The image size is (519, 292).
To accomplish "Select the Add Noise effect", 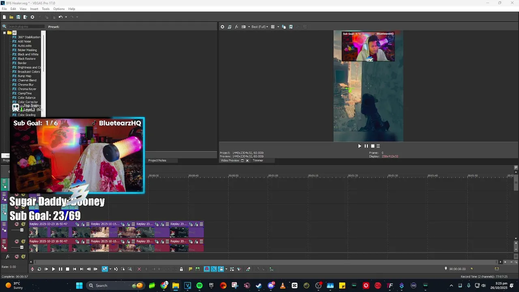I will pos(24,41).
